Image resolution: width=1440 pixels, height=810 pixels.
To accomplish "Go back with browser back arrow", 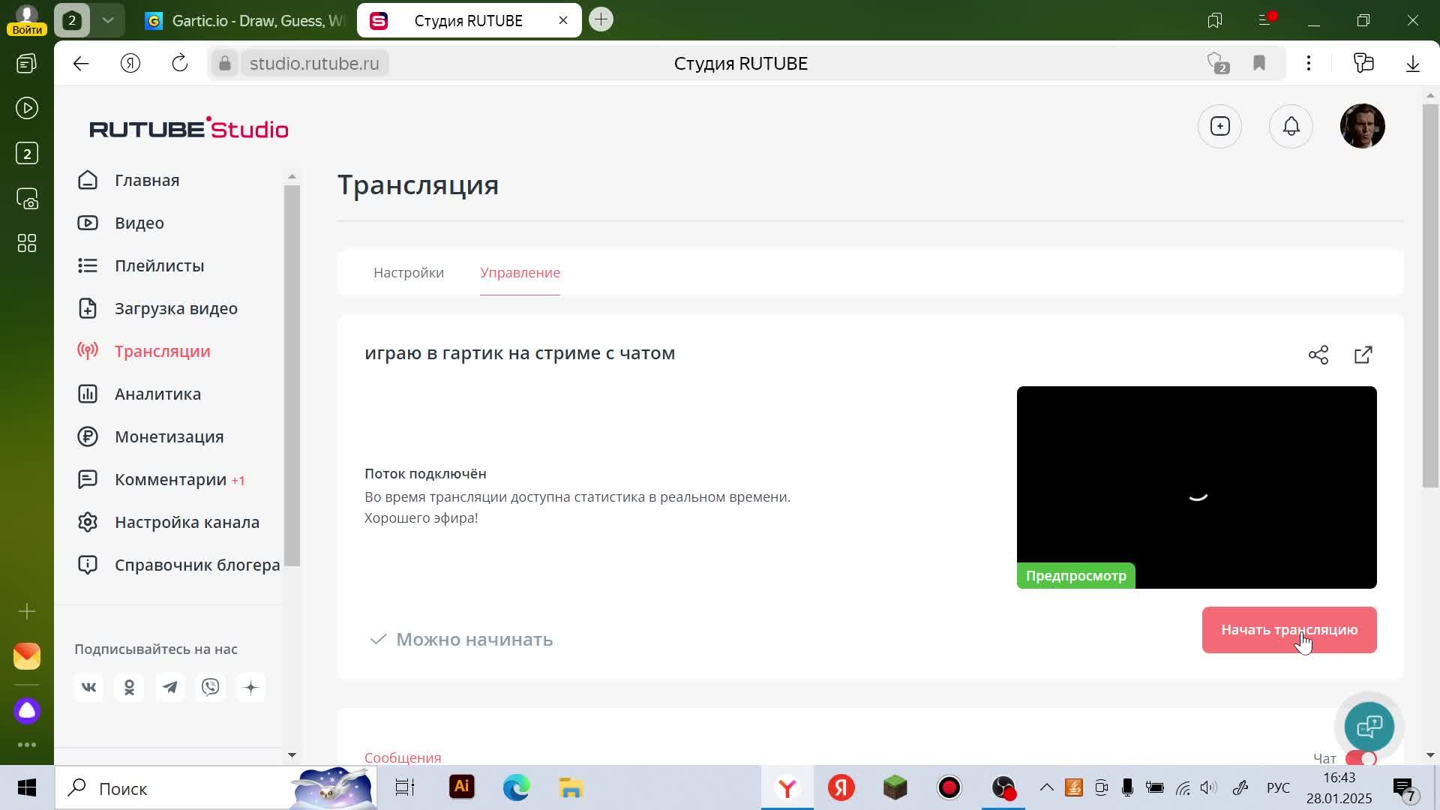I will coord(81,63).
